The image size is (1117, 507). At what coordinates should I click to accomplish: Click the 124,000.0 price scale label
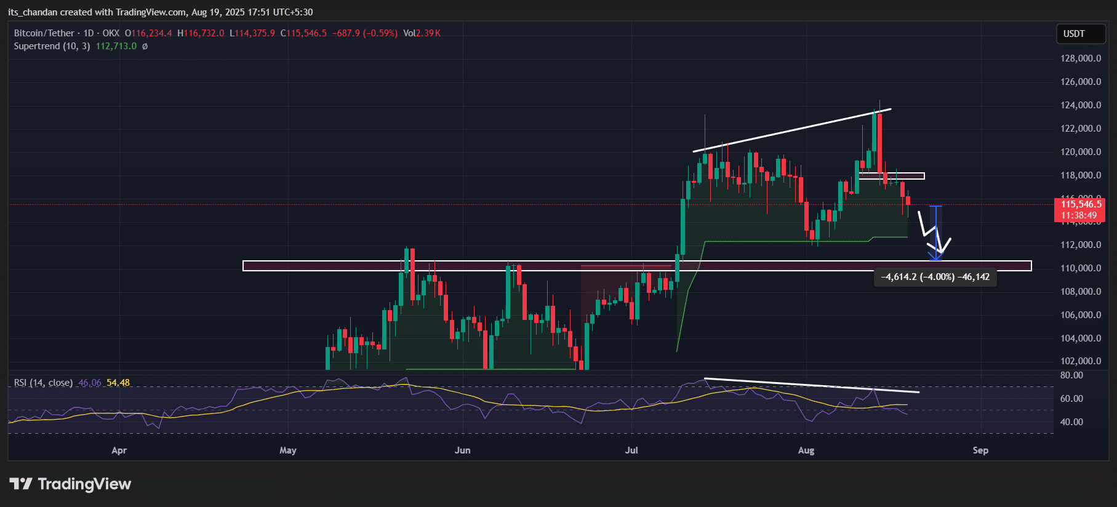pyautogui.click(x=1080, y=105)
